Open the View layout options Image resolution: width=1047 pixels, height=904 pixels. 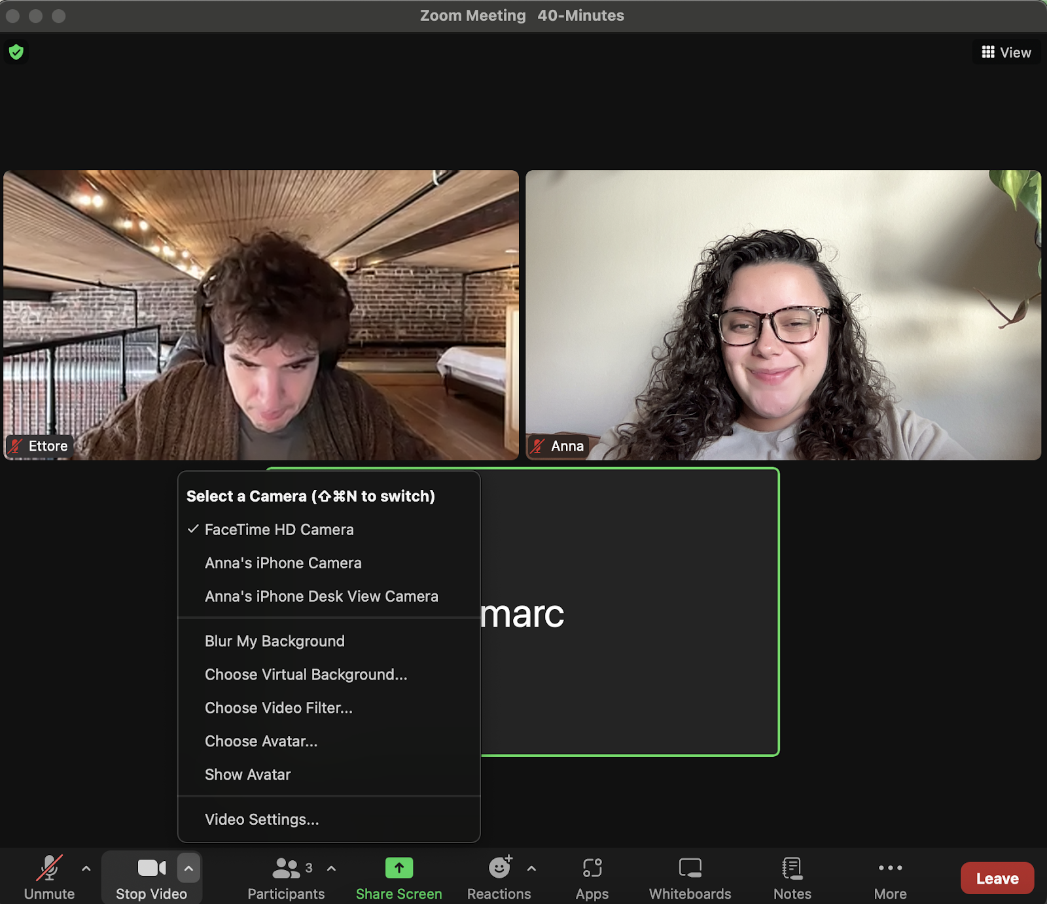tap(1006, 52)
